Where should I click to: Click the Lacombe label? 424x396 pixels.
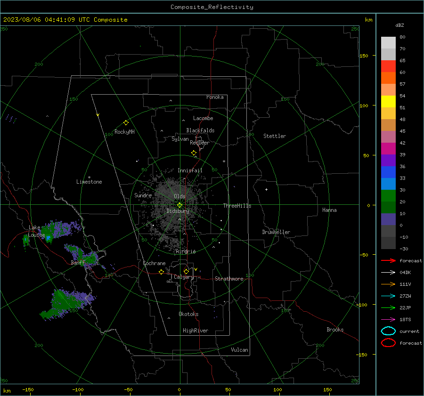tap(203, 118)
